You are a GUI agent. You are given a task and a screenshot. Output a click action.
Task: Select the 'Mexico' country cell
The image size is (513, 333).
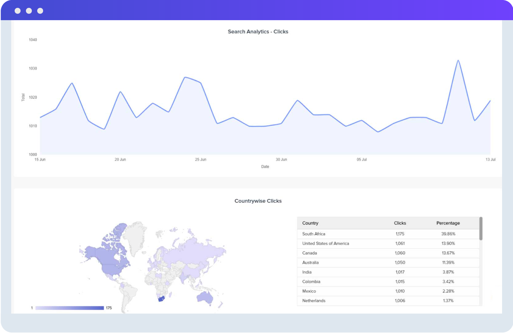click(309, 291)
